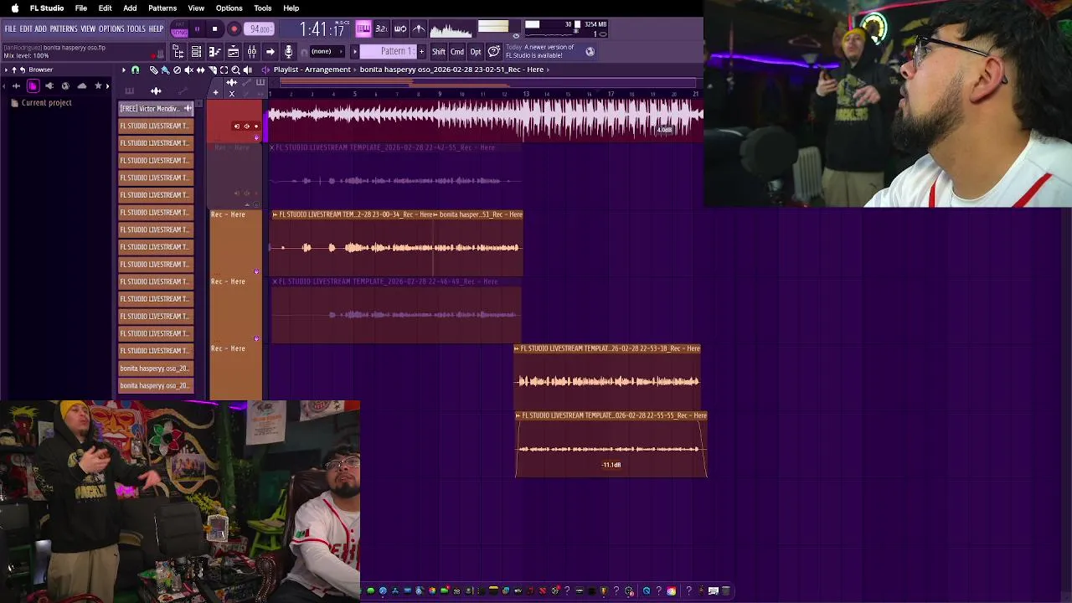The height and width of the screenshot is (603, 1072).
Task: Select the Slice tool
Action: point(212,70)
